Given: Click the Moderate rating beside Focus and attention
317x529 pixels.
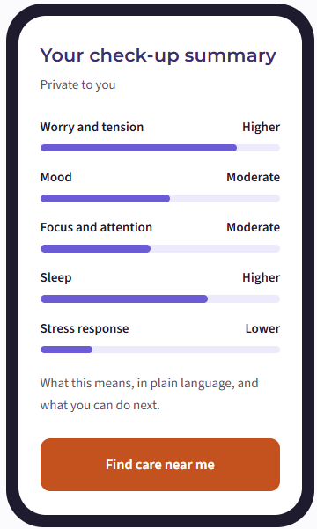Looking at the screenshot, I should [x=254, y=227].
